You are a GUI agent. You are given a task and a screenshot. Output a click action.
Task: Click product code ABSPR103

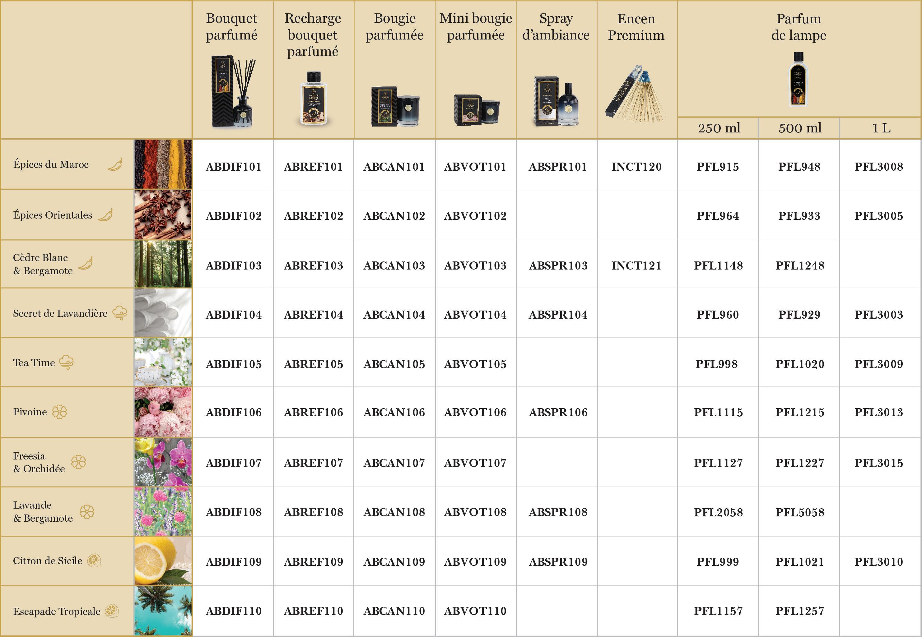pyautogui.click(x=558, y=265)
